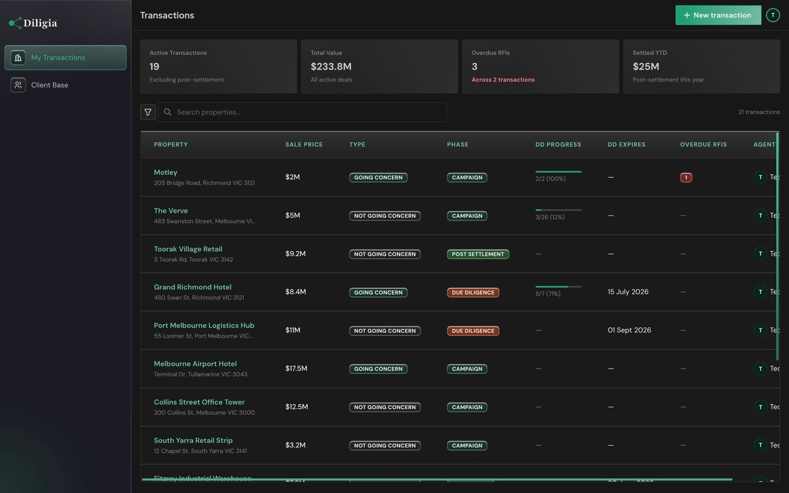
Task: Go to Client Base section
Action: (x=66, y=85)
